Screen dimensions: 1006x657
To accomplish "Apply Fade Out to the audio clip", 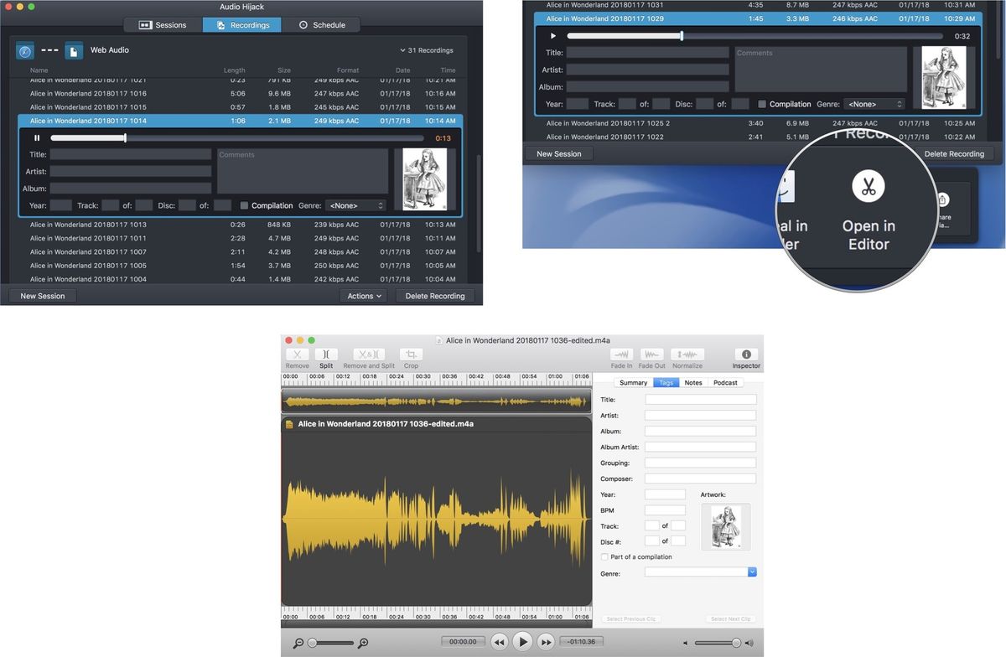I will tap(651, 356).
